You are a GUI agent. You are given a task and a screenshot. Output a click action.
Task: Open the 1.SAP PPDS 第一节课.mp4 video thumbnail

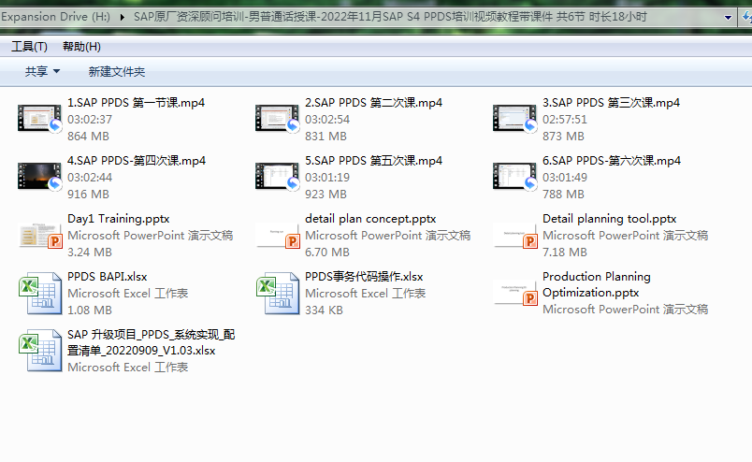(39, 119)
